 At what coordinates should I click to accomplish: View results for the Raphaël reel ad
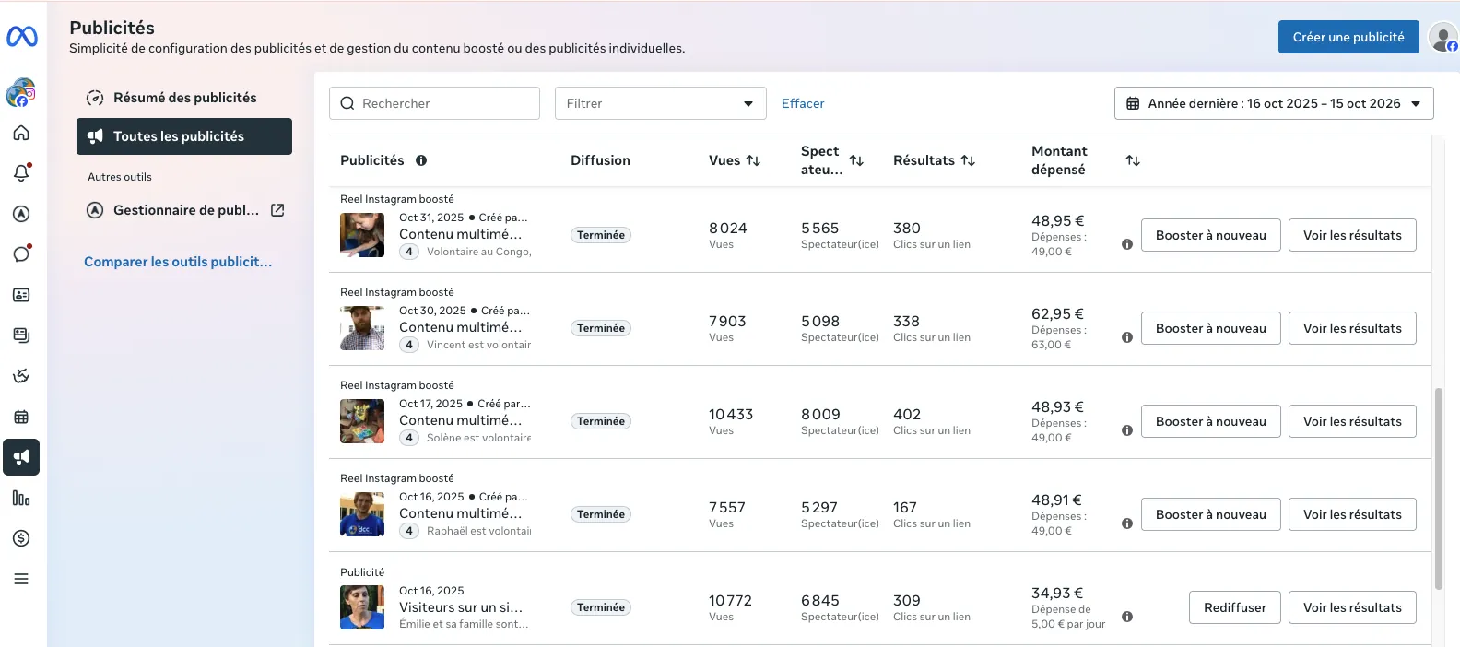[x=1352, y=514]
